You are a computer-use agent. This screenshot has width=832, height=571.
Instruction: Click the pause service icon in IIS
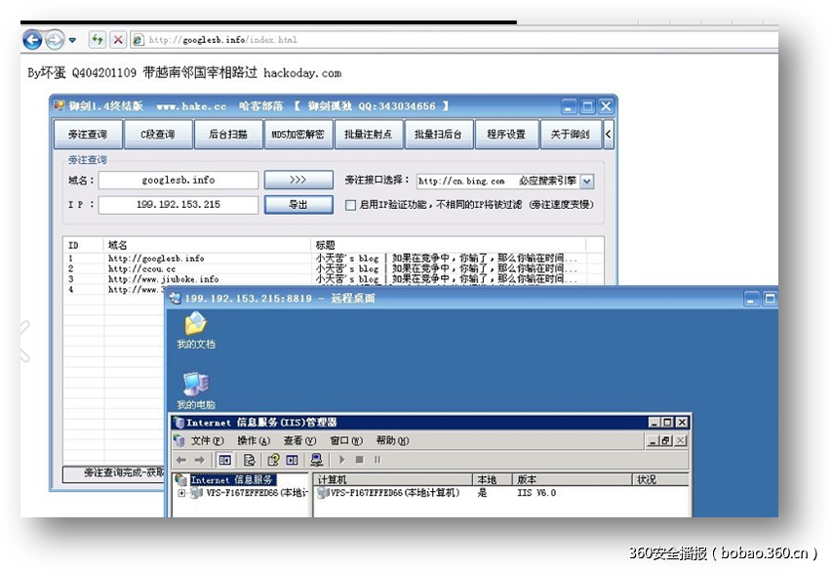tap(377, 459)
